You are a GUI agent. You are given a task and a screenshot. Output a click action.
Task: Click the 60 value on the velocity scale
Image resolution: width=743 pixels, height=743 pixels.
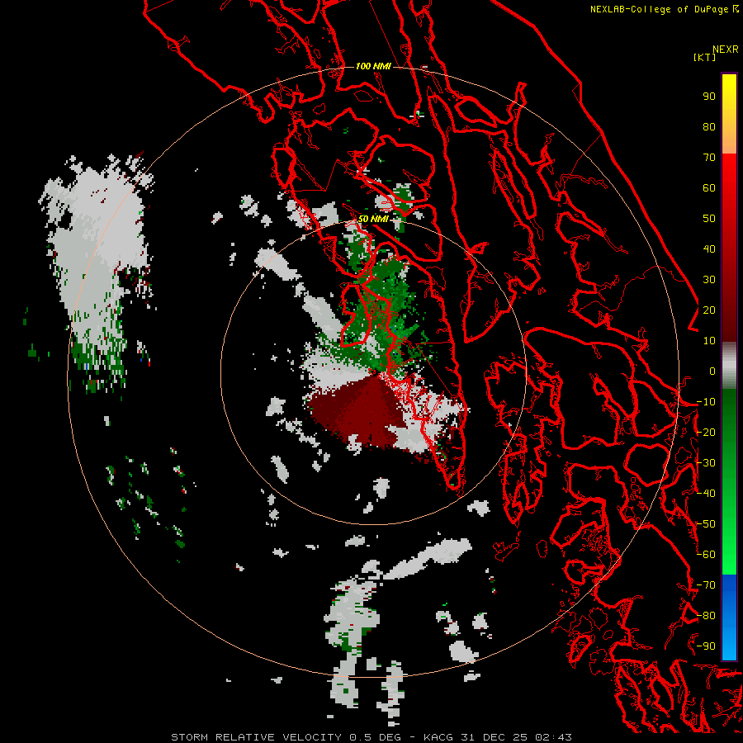[709, 187]
